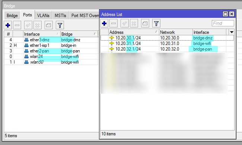Click network cell 10.20.32.0
This screenshot has width=242, height=145.
(169, 49)
